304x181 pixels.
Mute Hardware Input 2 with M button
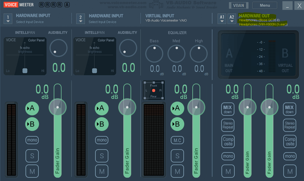click(x=102, y=171)
